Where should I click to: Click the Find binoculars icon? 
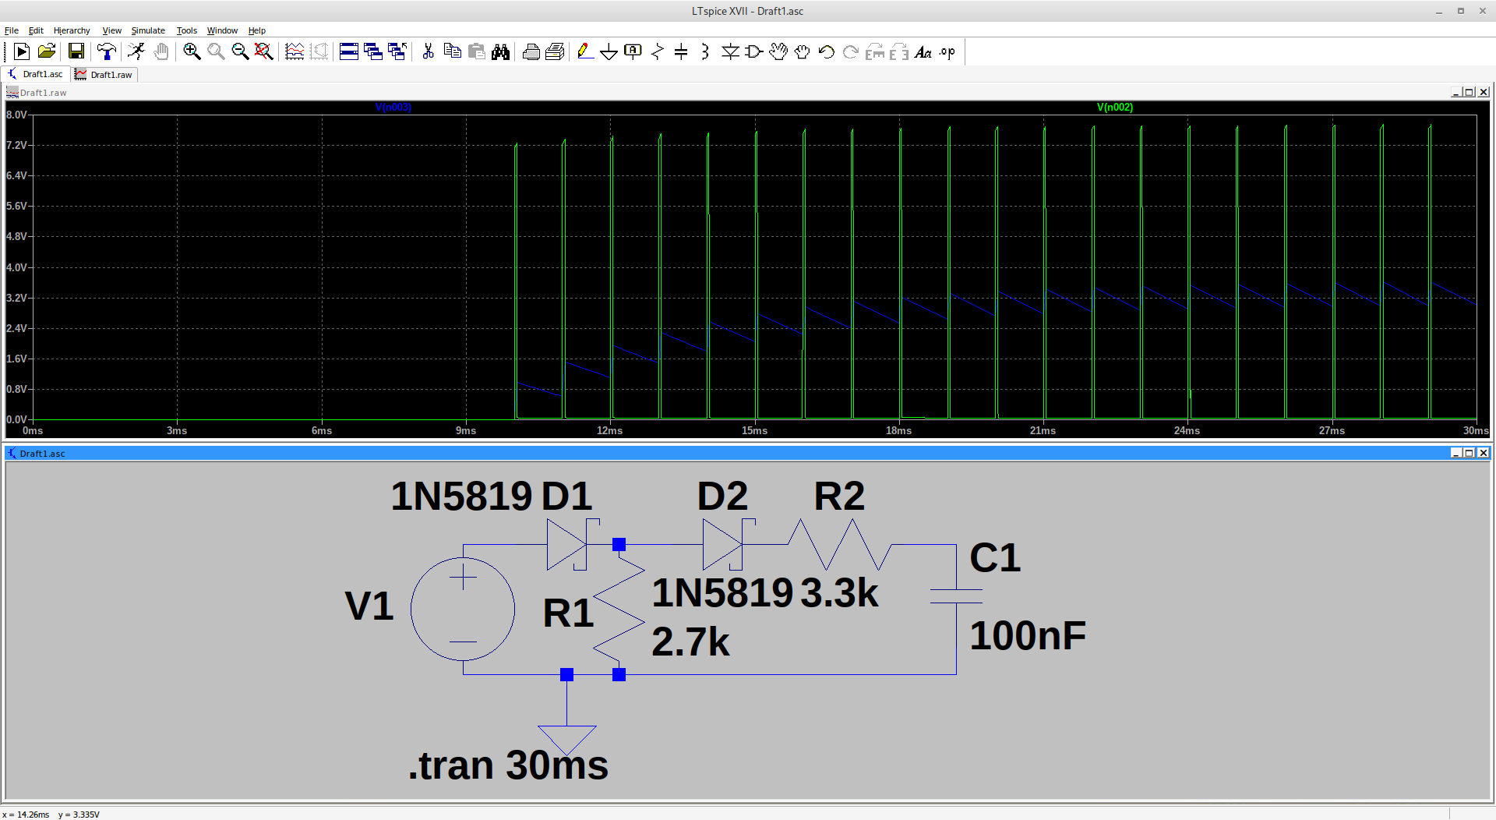pyautogui.click(x=500, y=52)
